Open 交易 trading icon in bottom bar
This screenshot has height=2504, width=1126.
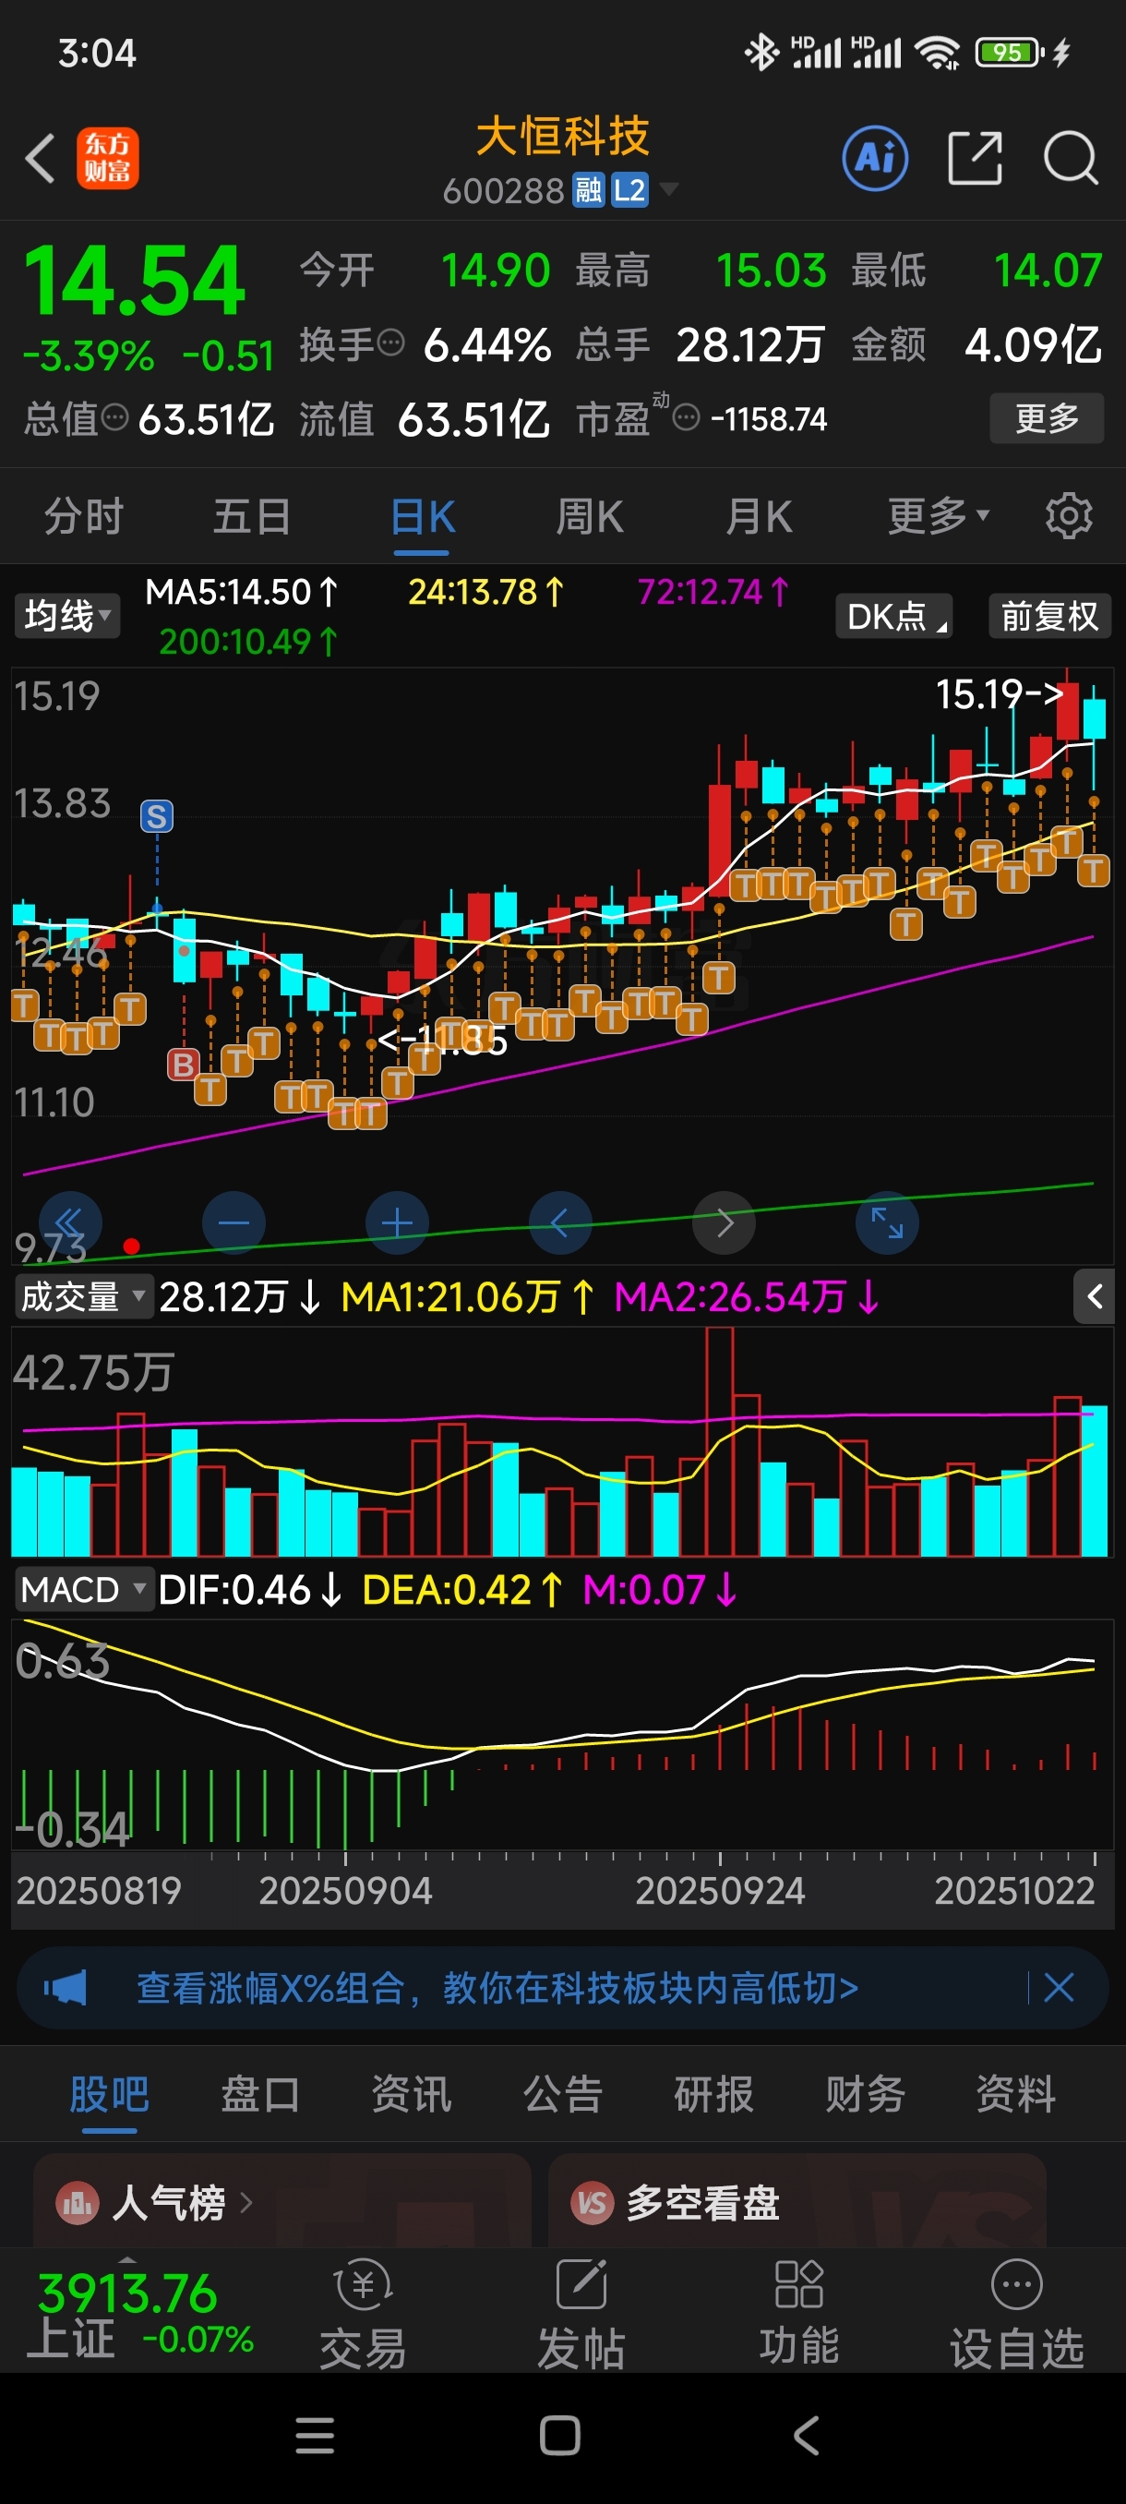point(363,2315)
